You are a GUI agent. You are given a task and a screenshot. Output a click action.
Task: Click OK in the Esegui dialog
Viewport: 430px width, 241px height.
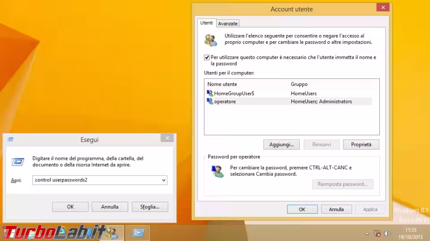point(70,207)
